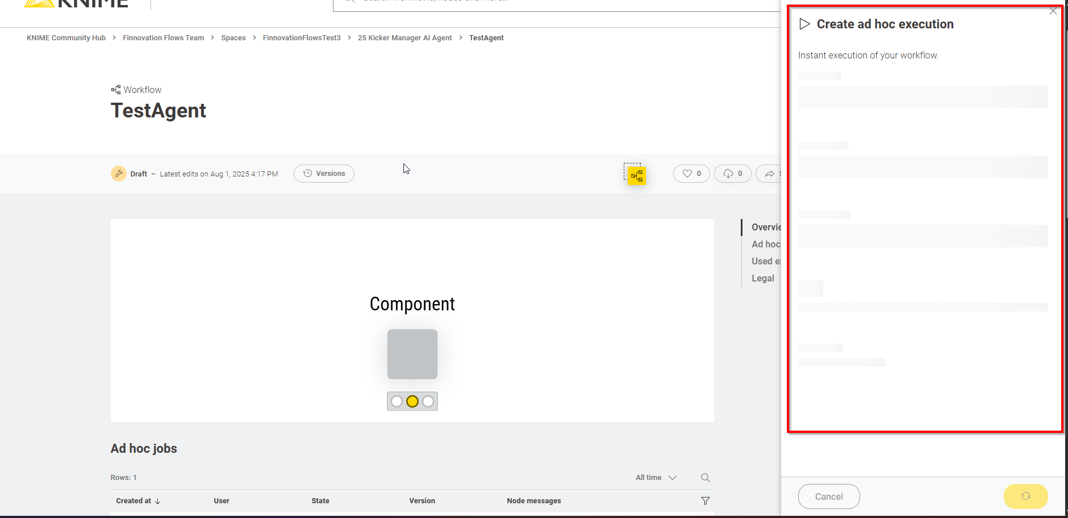Select Overview in side navigation
This screenshot has width=1068, height=518.
[x=766, y=227]
